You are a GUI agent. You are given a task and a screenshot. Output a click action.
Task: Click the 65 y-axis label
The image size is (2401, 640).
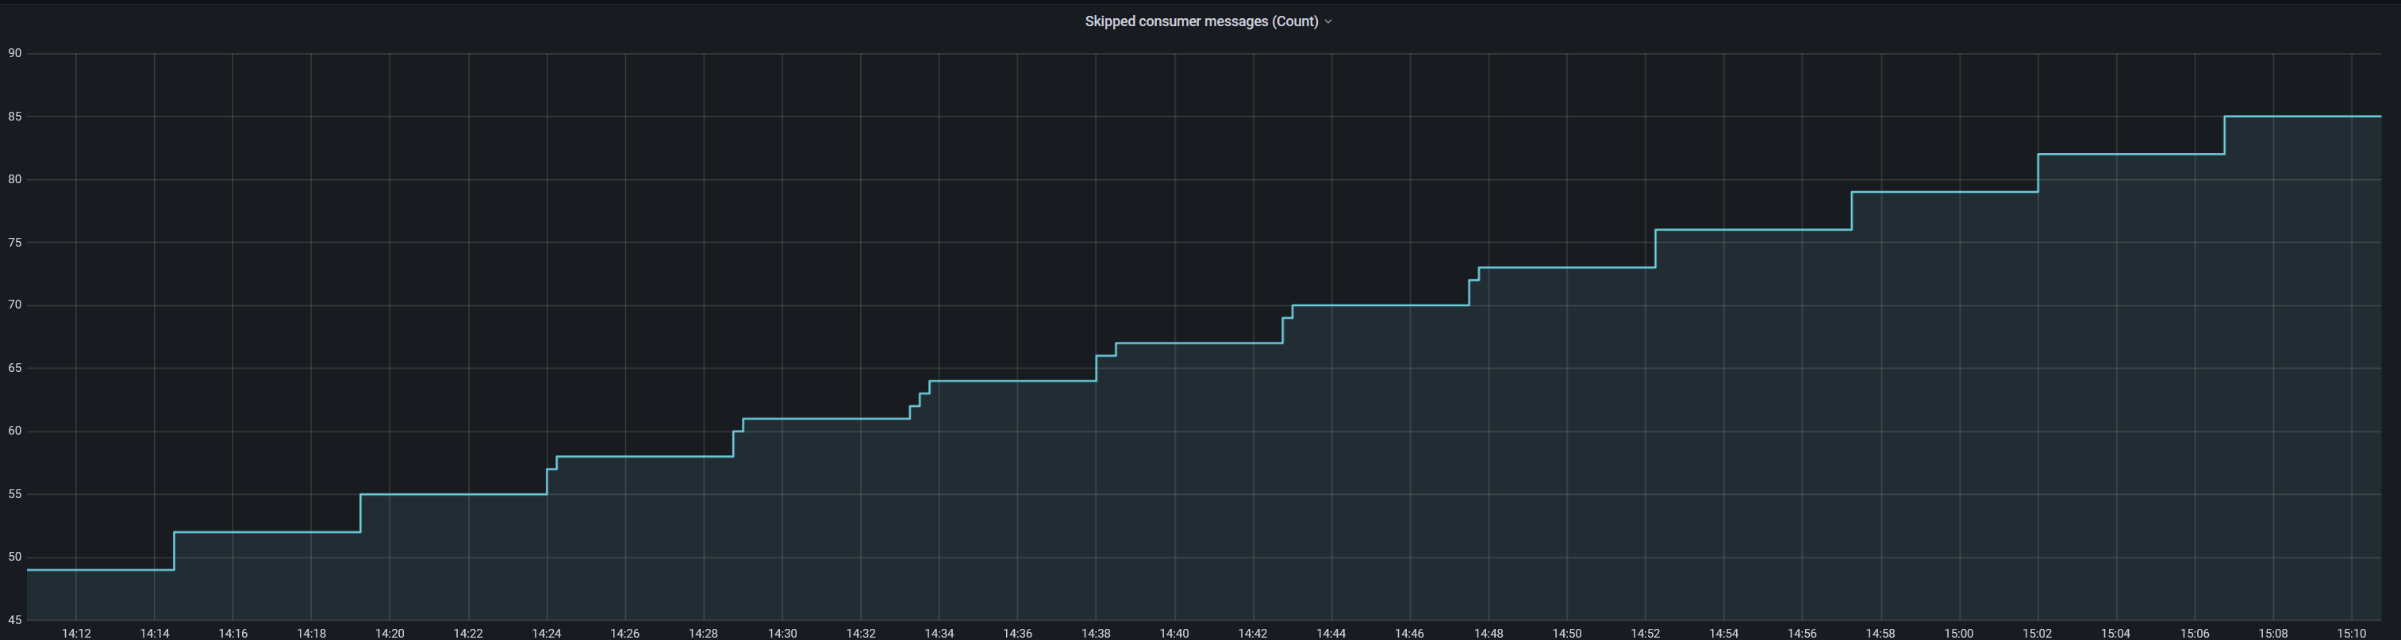pos(15,368)
